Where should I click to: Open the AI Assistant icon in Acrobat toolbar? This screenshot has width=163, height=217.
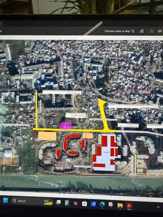142,31
